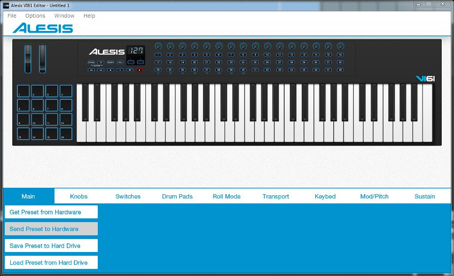Select switch button 43
Screen dimensions: 454x276
(x=280, y=70)
